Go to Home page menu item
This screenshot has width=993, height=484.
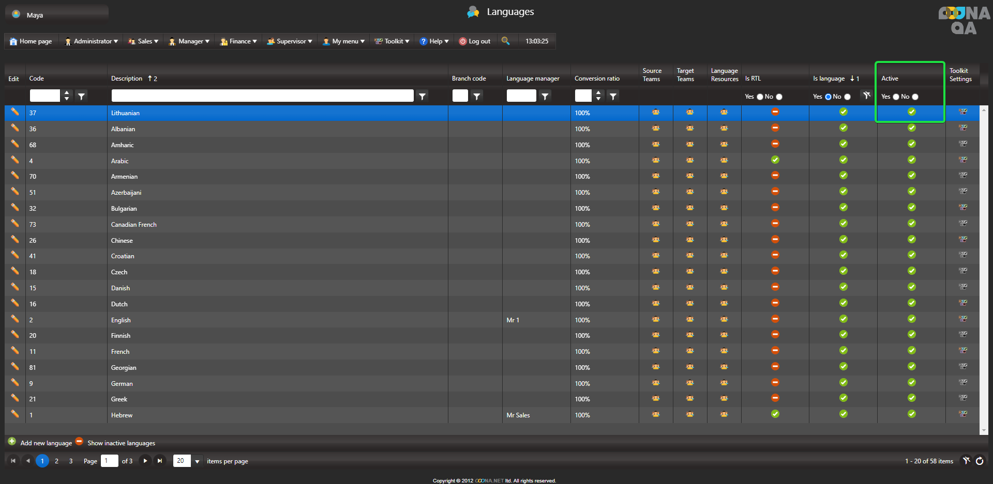click(31, 41)
